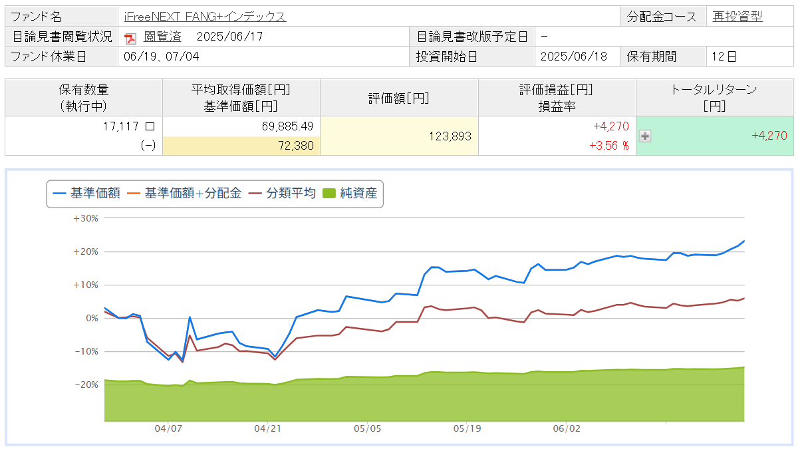Select the 目論見書改版予定日 label cell
798x449 pixels.
click(x=472, y=37)
